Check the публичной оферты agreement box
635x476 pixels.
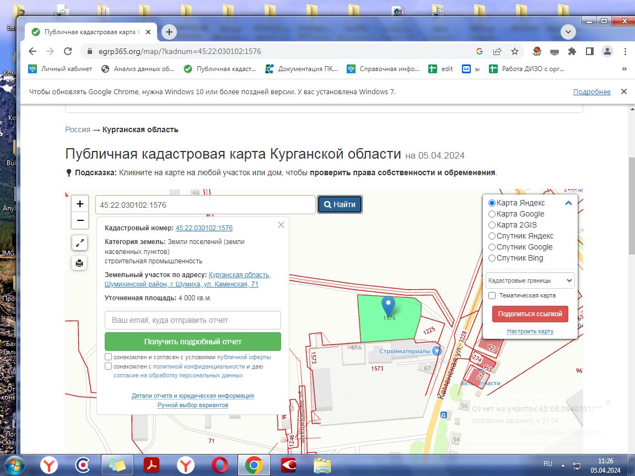109,357
